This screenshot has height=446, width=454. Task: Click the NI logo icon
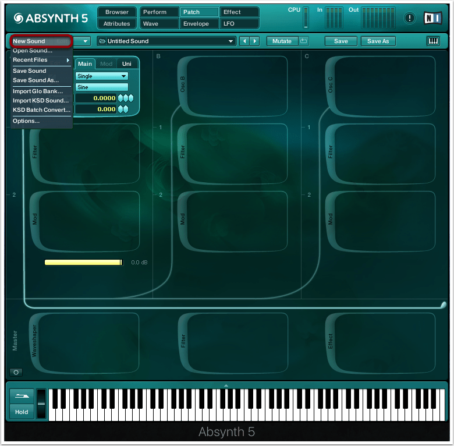pyautogui.click(x=431, y=18)
